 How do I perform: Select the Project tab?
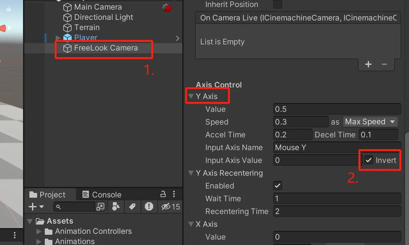[47, 195]
